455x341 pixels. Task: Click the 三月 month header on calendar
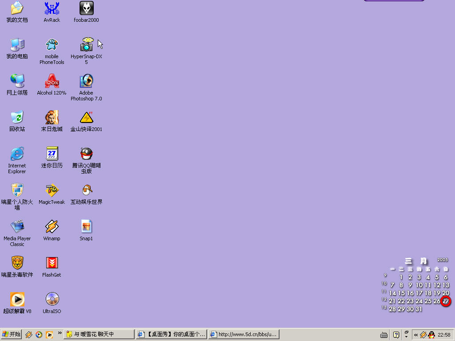click(x=415, y=261)
